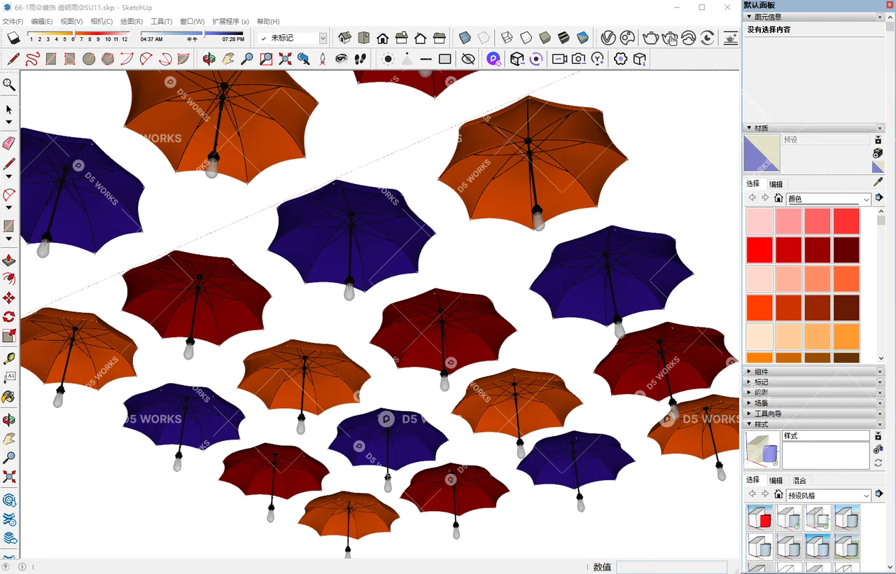The image size is (896, 574).
Task: Select the Paint Bucket tool
Action: tap(9, 397)
